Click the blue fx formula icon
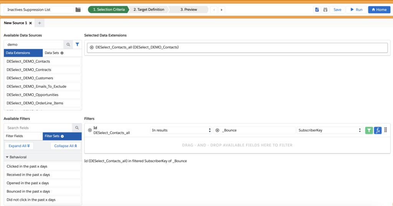The width and height of the screenshot is (393, 206). (378, 130)
